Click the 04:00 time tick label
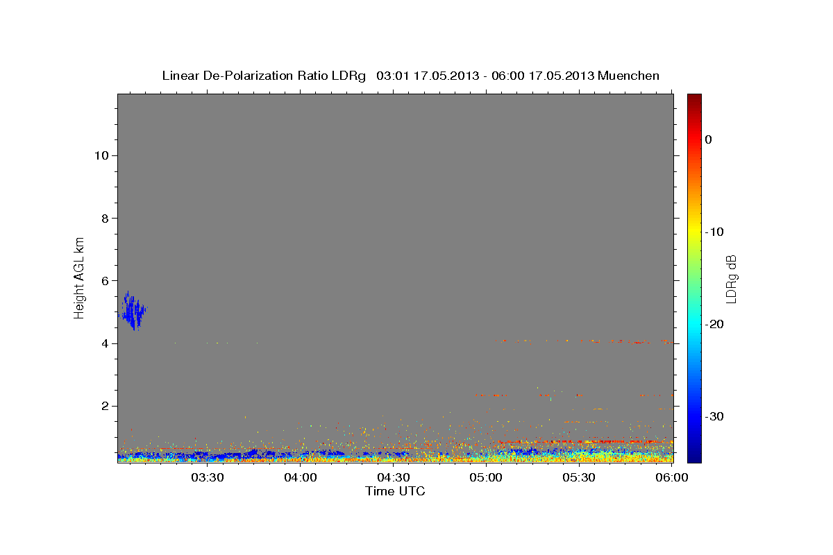This screenshot has height=555, width=833. [301, 477]
